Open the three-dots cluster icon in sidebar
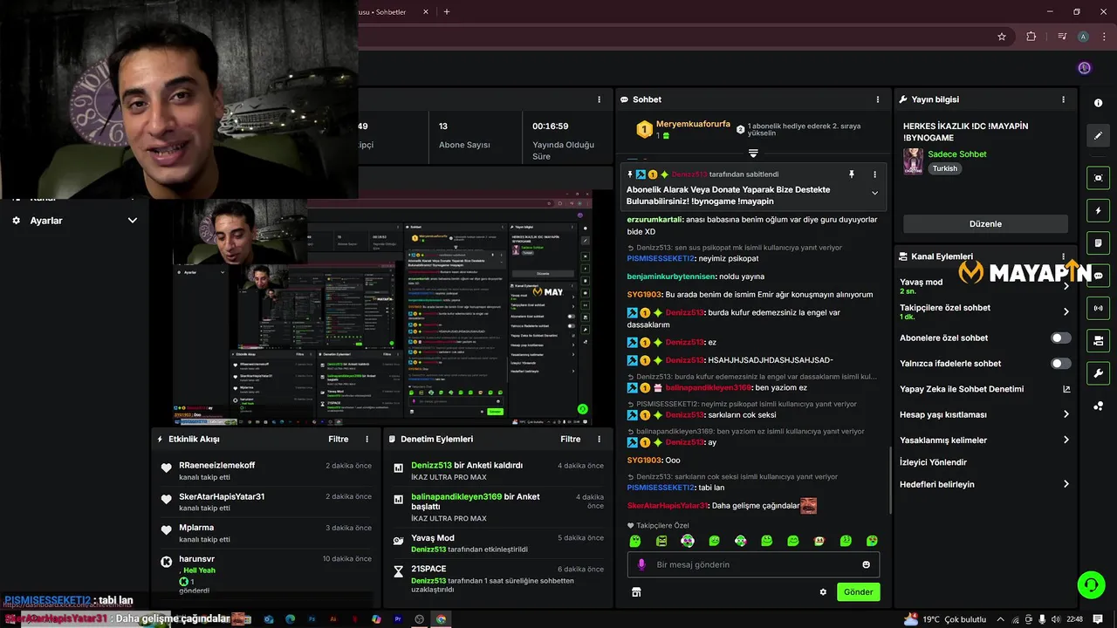Image resolution: width=1117 pixels, height=628 pixels. (1098, 406)
